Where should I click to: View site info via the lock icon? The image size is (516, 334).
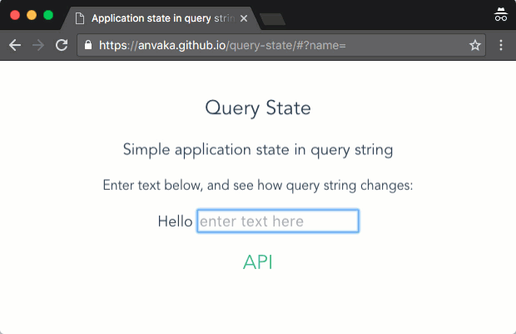coord(88,46)
